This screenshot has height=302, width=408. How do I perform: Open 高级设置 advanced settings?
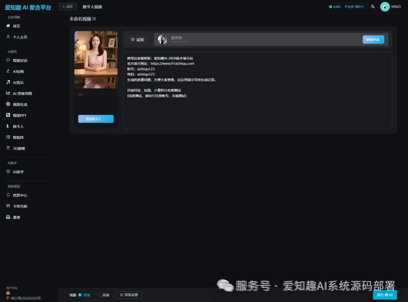129,295
